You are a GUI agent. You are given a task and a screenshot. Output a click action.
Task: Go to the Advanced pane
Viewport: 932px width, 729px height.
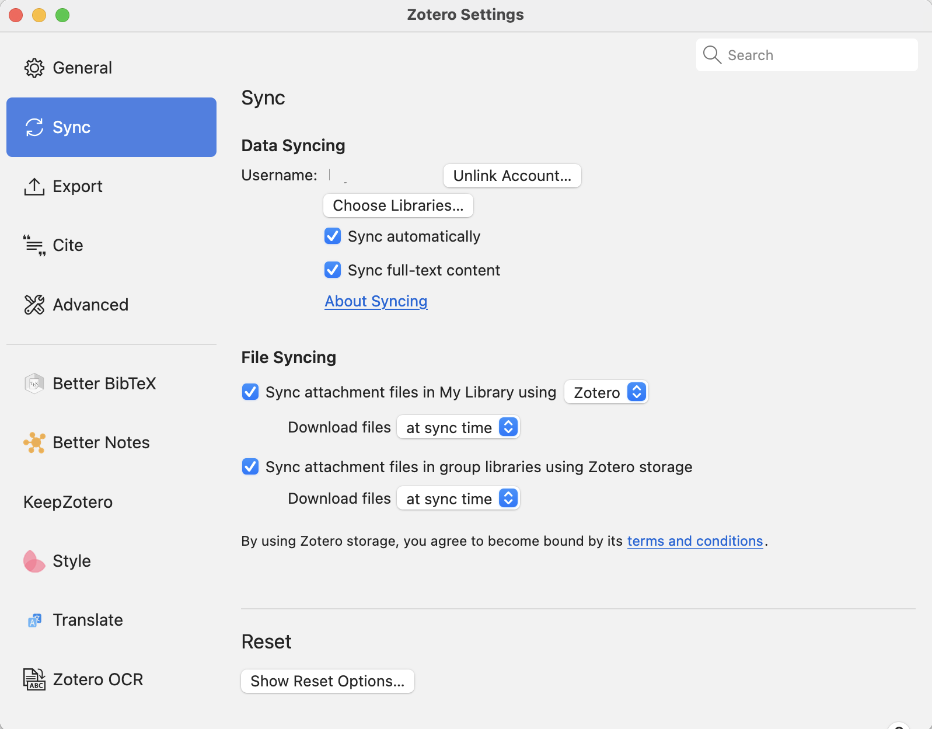click(111, 305)
